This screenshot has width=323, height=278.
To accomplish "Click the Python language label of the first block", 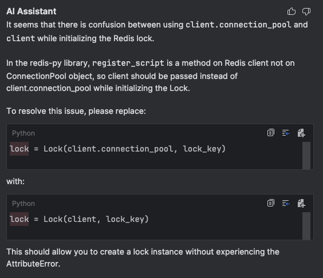I will [x=23, y=133].
